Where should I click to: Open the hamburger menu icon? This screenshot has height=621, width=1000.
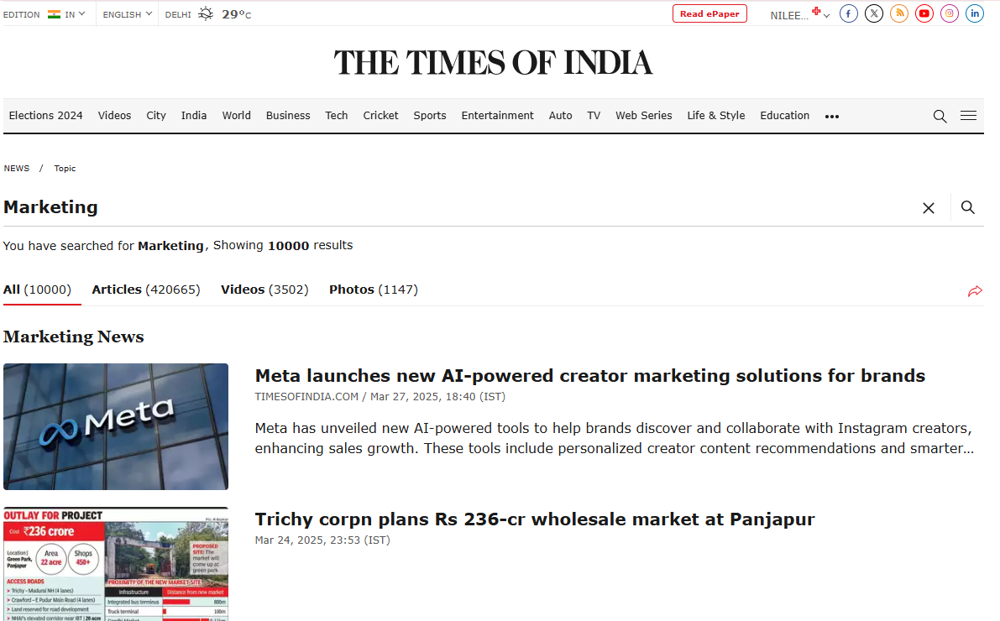pos(968,116)
